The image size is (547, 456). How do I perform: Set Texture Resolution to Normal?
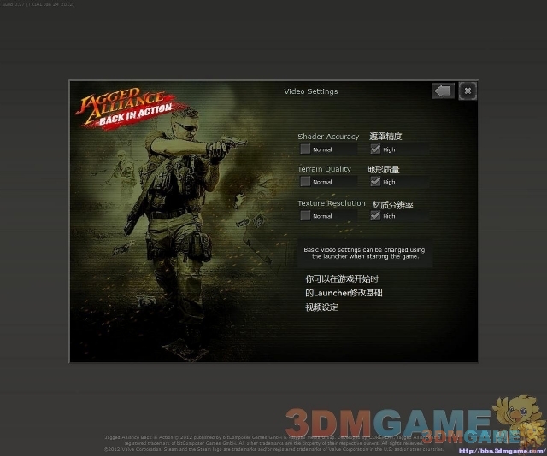305,216
